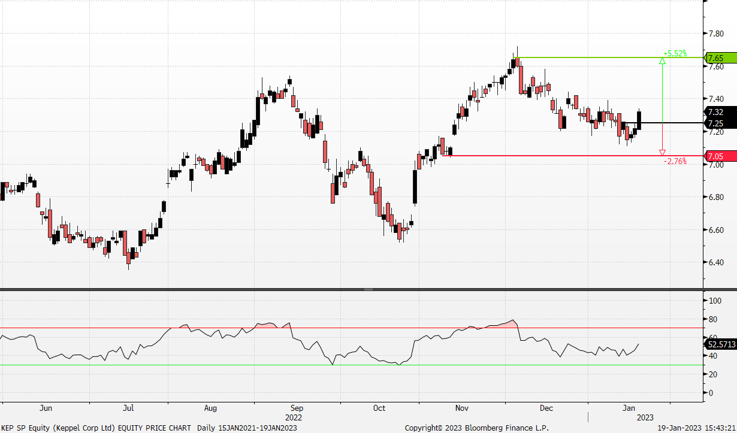Click the -2.76% downside annotation
737x433 pixels.
click(675, 161)
